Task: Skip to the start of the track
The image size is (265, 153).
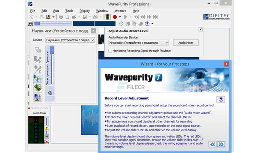Action: [x=136, y=17]
